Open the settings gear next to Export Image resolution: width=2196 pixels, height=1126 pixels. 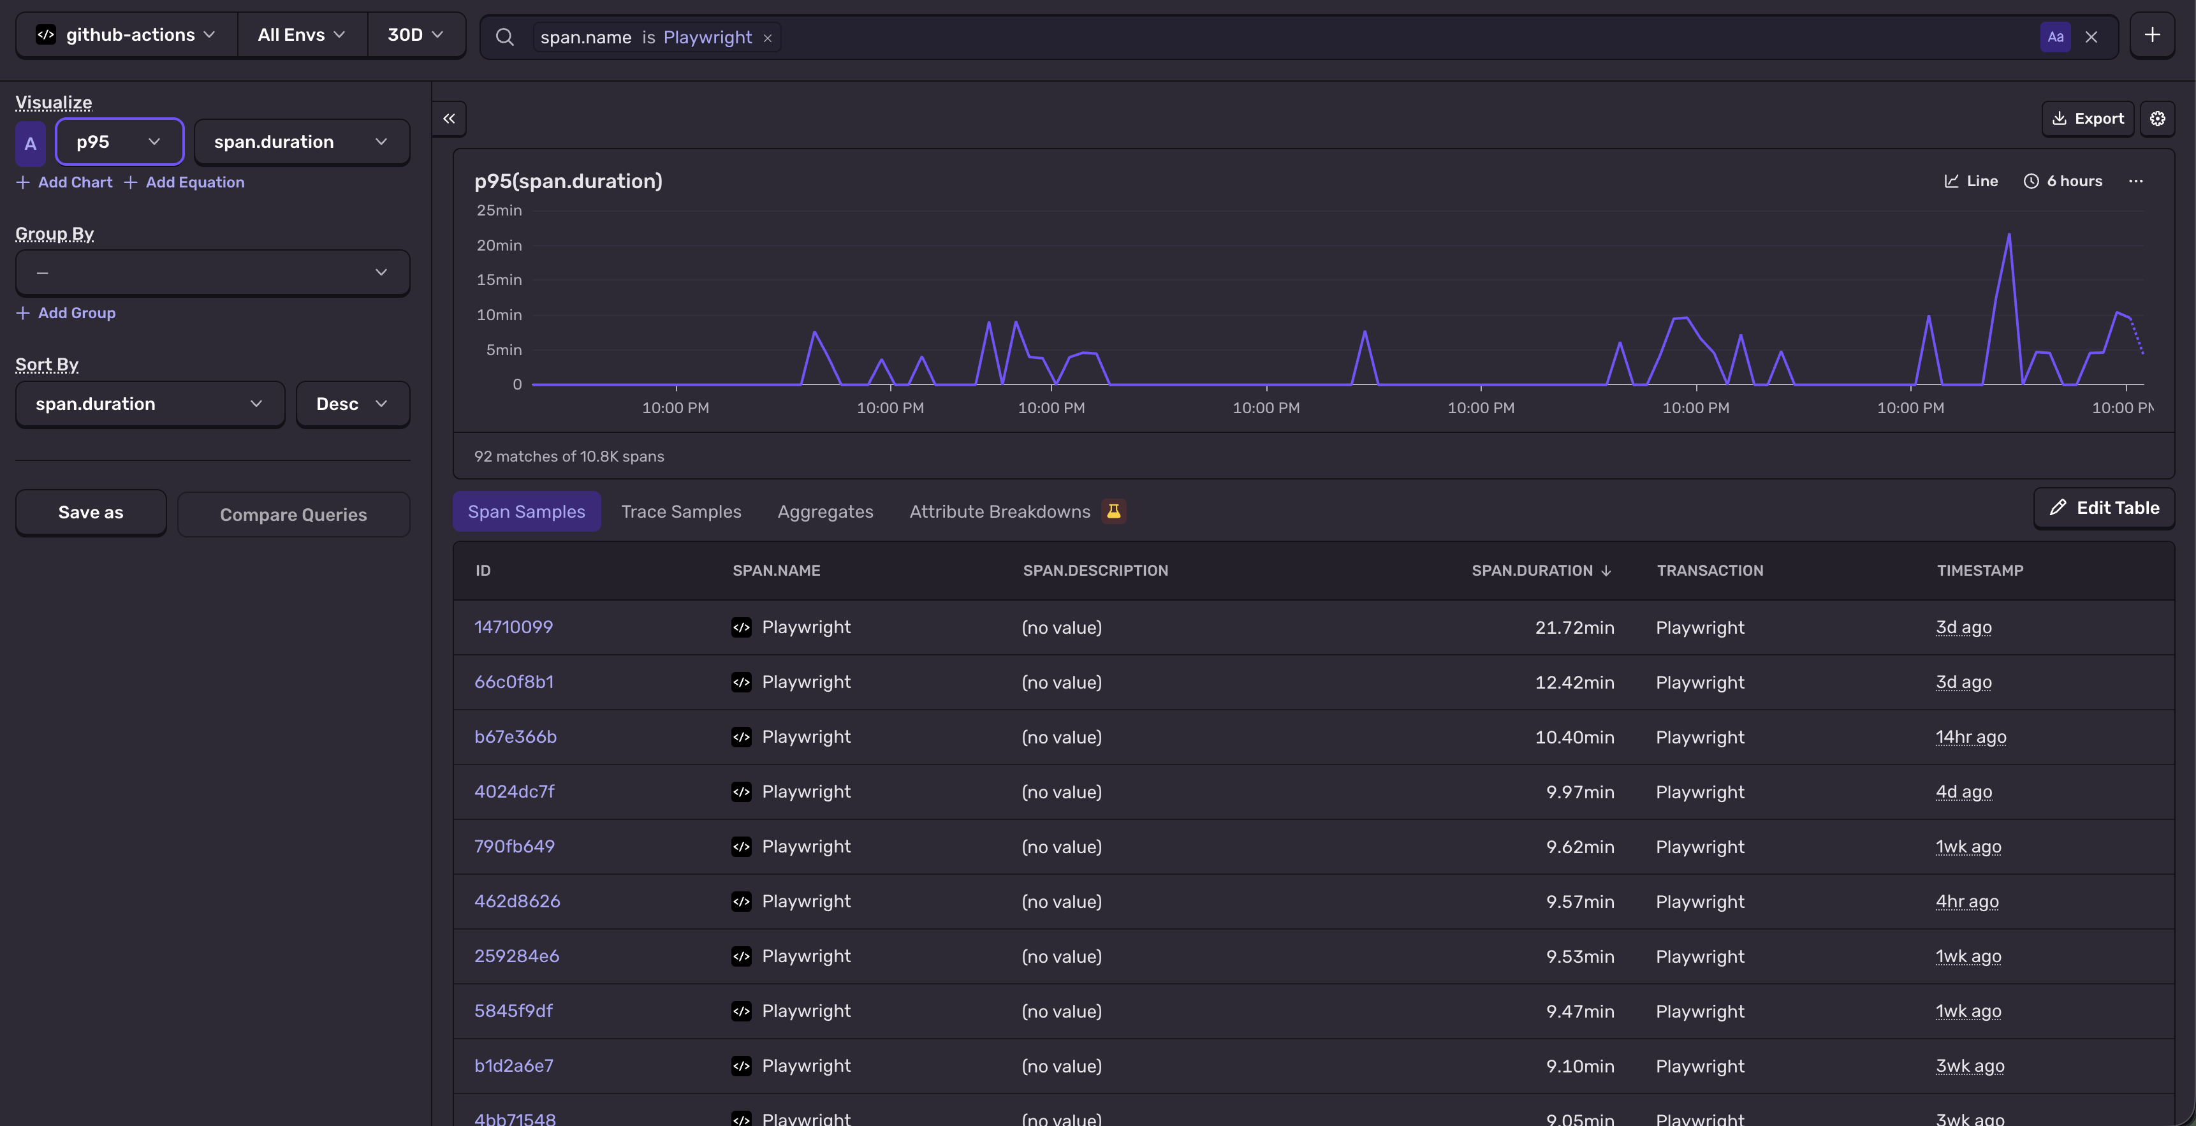(2158, 119)
